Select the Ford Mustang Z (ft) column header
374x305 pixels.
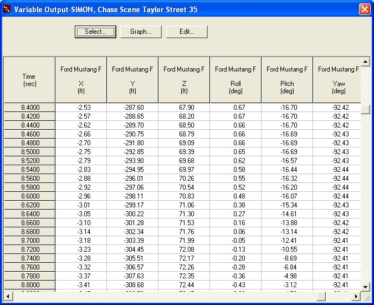(x=184, y=80)
